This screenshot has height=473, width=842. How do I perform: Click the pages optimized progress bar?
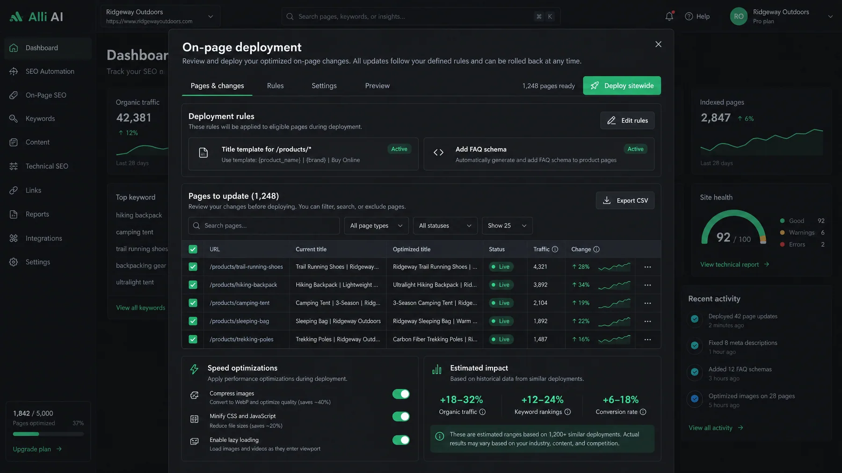click(48, 434)
